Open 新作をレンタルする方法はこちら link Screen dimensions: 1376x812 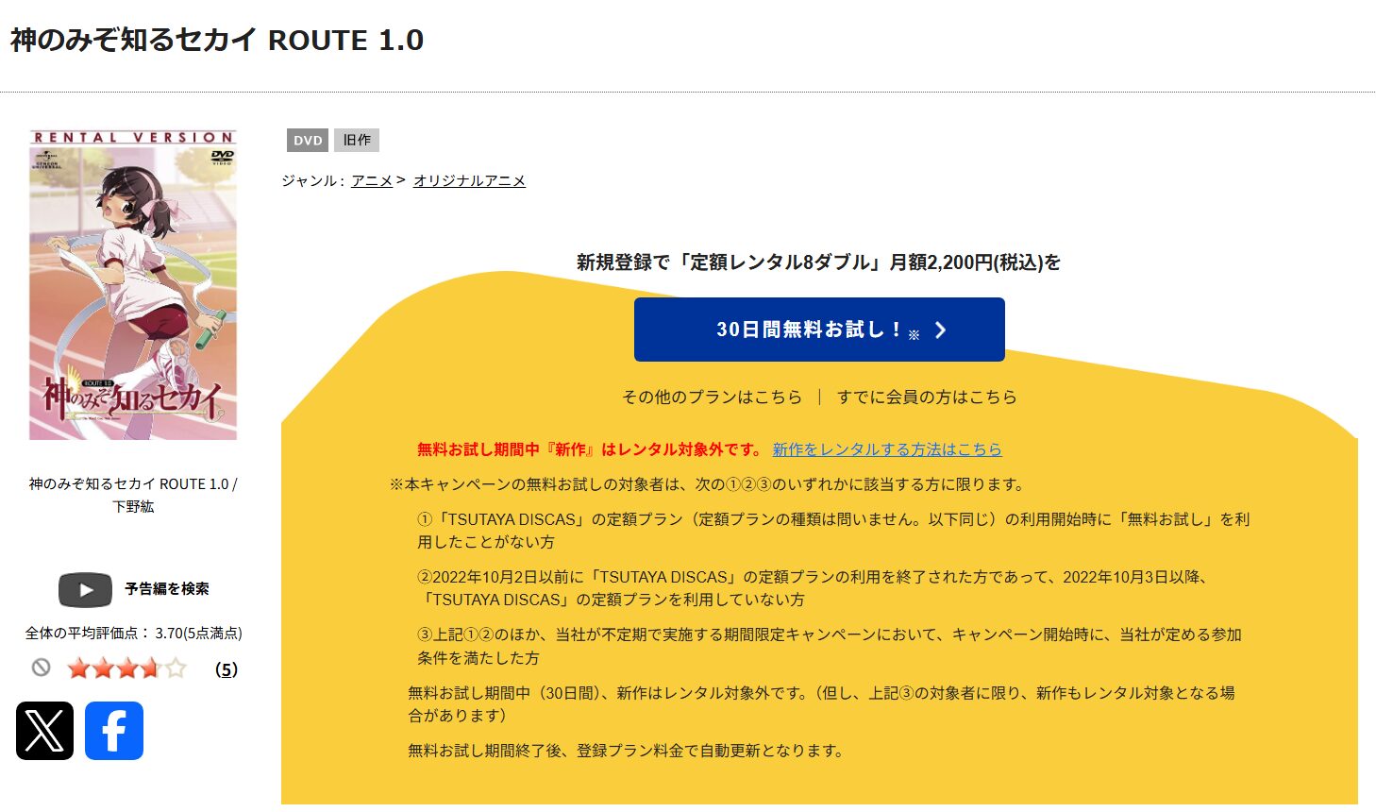tap(887, 449)
